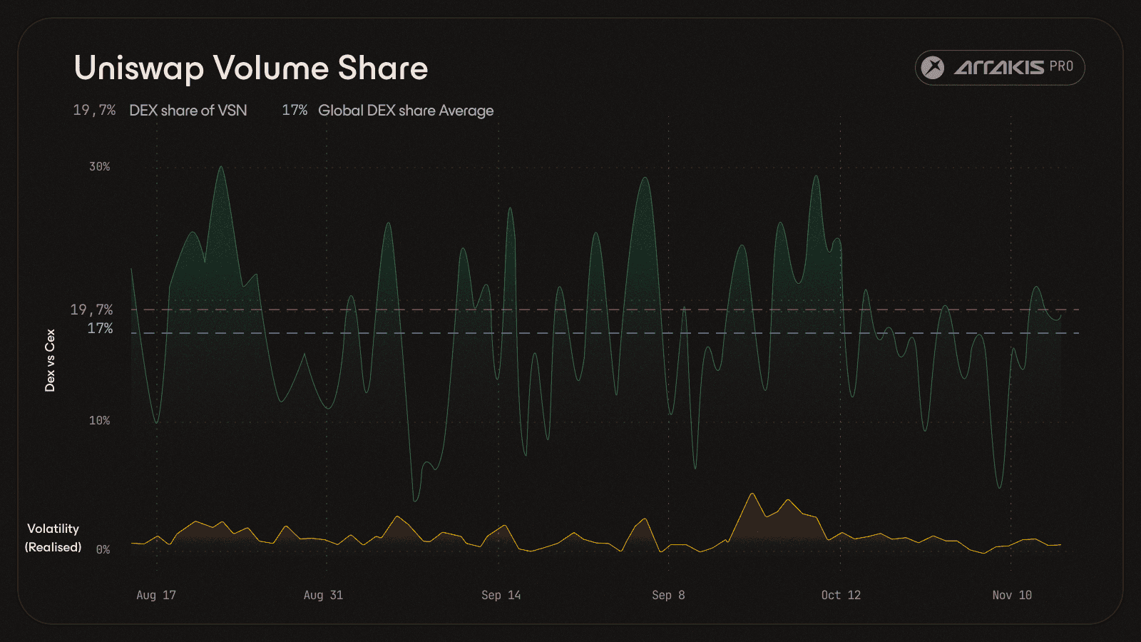The width and height of the screenshot is (1141, 642).
Task: Click the Uniswap Volume Share title
Action: [251, 68]
